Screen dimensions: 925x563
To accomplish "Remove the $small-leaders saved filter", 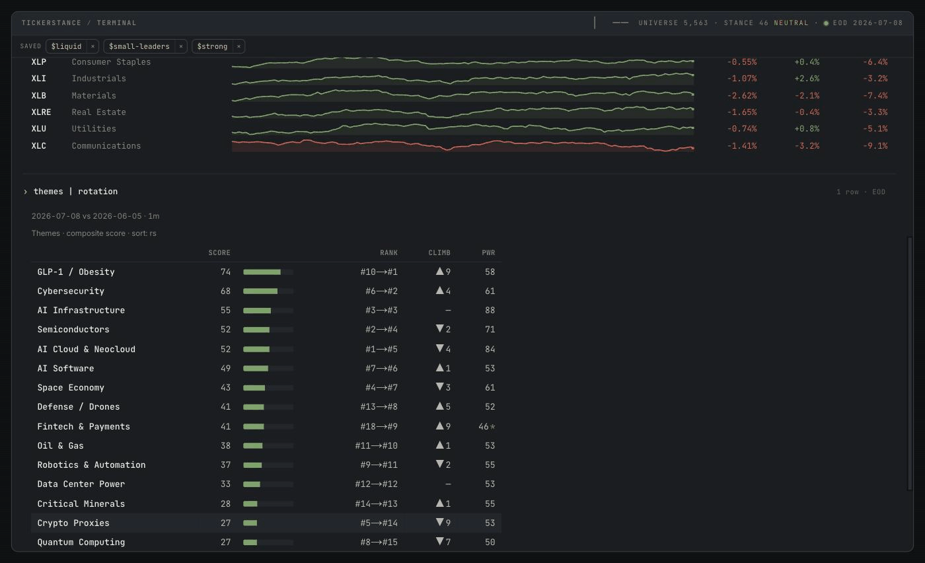I will 180,46.
